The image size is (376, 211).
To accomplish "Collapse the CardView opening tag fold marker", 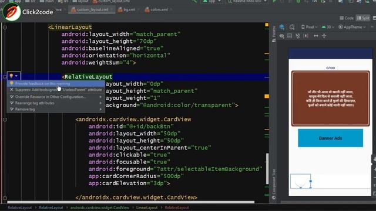I will pyautogui.click(x=5, y=120).
